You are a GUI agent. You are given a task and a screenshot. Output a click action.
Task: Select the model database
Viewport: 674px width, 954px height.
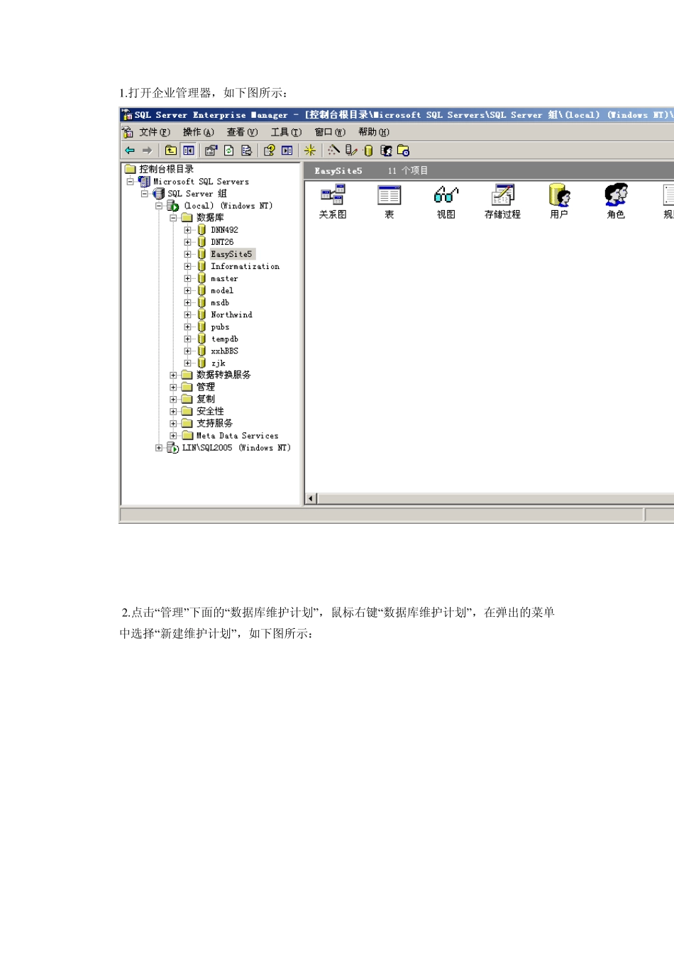pyautogui.click(x=222, y=290)
